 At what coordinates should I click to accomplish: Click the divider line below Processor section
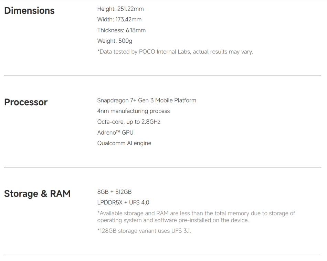point(162,167)
